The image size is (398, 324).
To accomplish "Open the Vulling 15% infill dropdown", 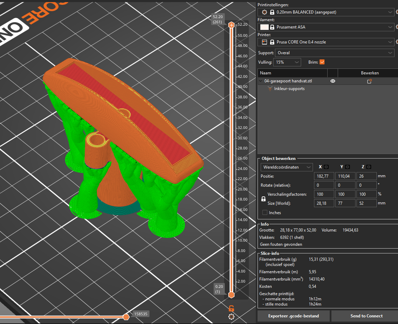I will click(x=287, y=62).
